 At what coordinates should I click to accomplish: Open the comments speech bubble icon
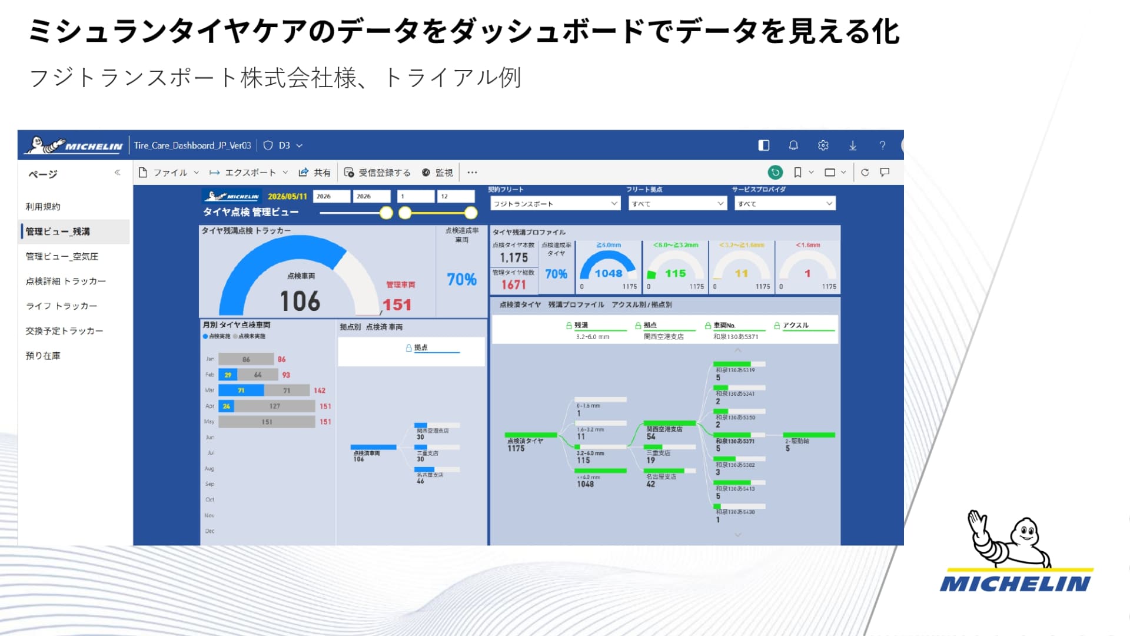coord(885,173)
